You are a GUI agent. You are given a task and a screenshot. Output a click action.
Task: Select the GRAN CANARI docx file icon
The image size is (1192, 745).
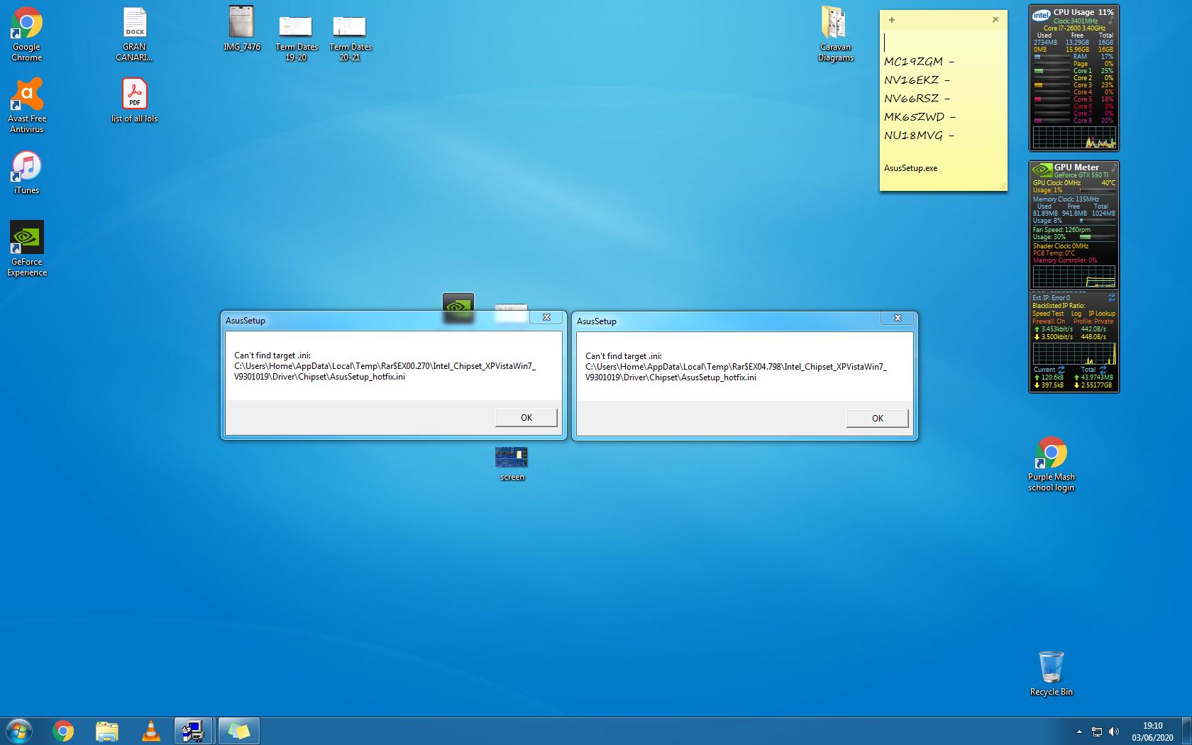point(134,34)
